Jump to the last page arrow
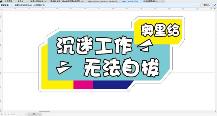The height and width of the screenshot is (116, 217). click(x=22, y=114)
